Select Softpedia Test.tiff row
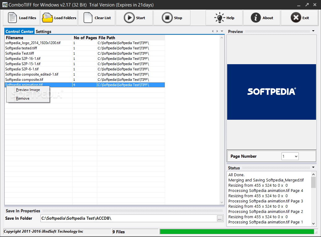321x237 pixels. tap(85, 53)
